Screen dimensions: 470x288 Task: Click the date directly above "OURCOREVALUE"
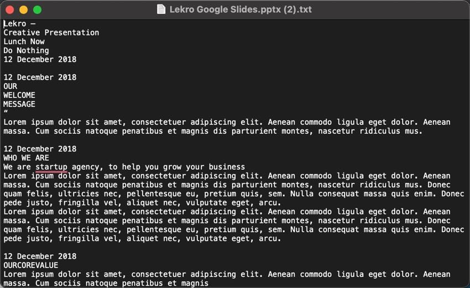point(40,256)
